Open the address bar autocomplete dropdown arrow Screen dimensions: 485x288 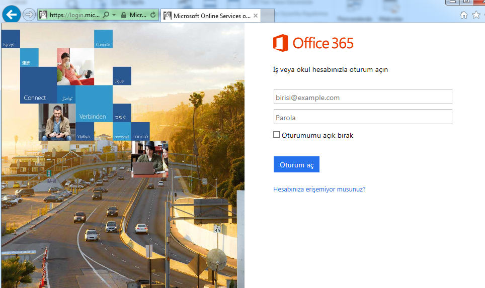tap(114, 15)
